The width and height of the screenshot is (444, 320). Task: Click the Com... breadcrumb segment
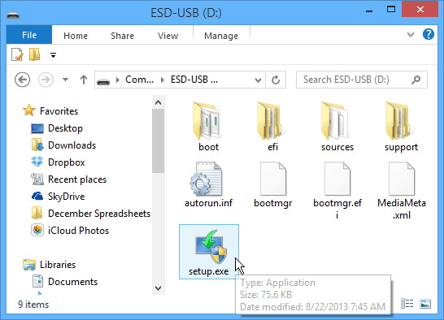click(x=139, y=80)
